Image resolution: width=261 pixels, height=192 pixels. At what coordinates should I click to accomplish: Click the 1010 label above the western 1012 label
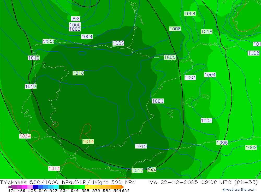pyautogui.click(x=34, y=58)
